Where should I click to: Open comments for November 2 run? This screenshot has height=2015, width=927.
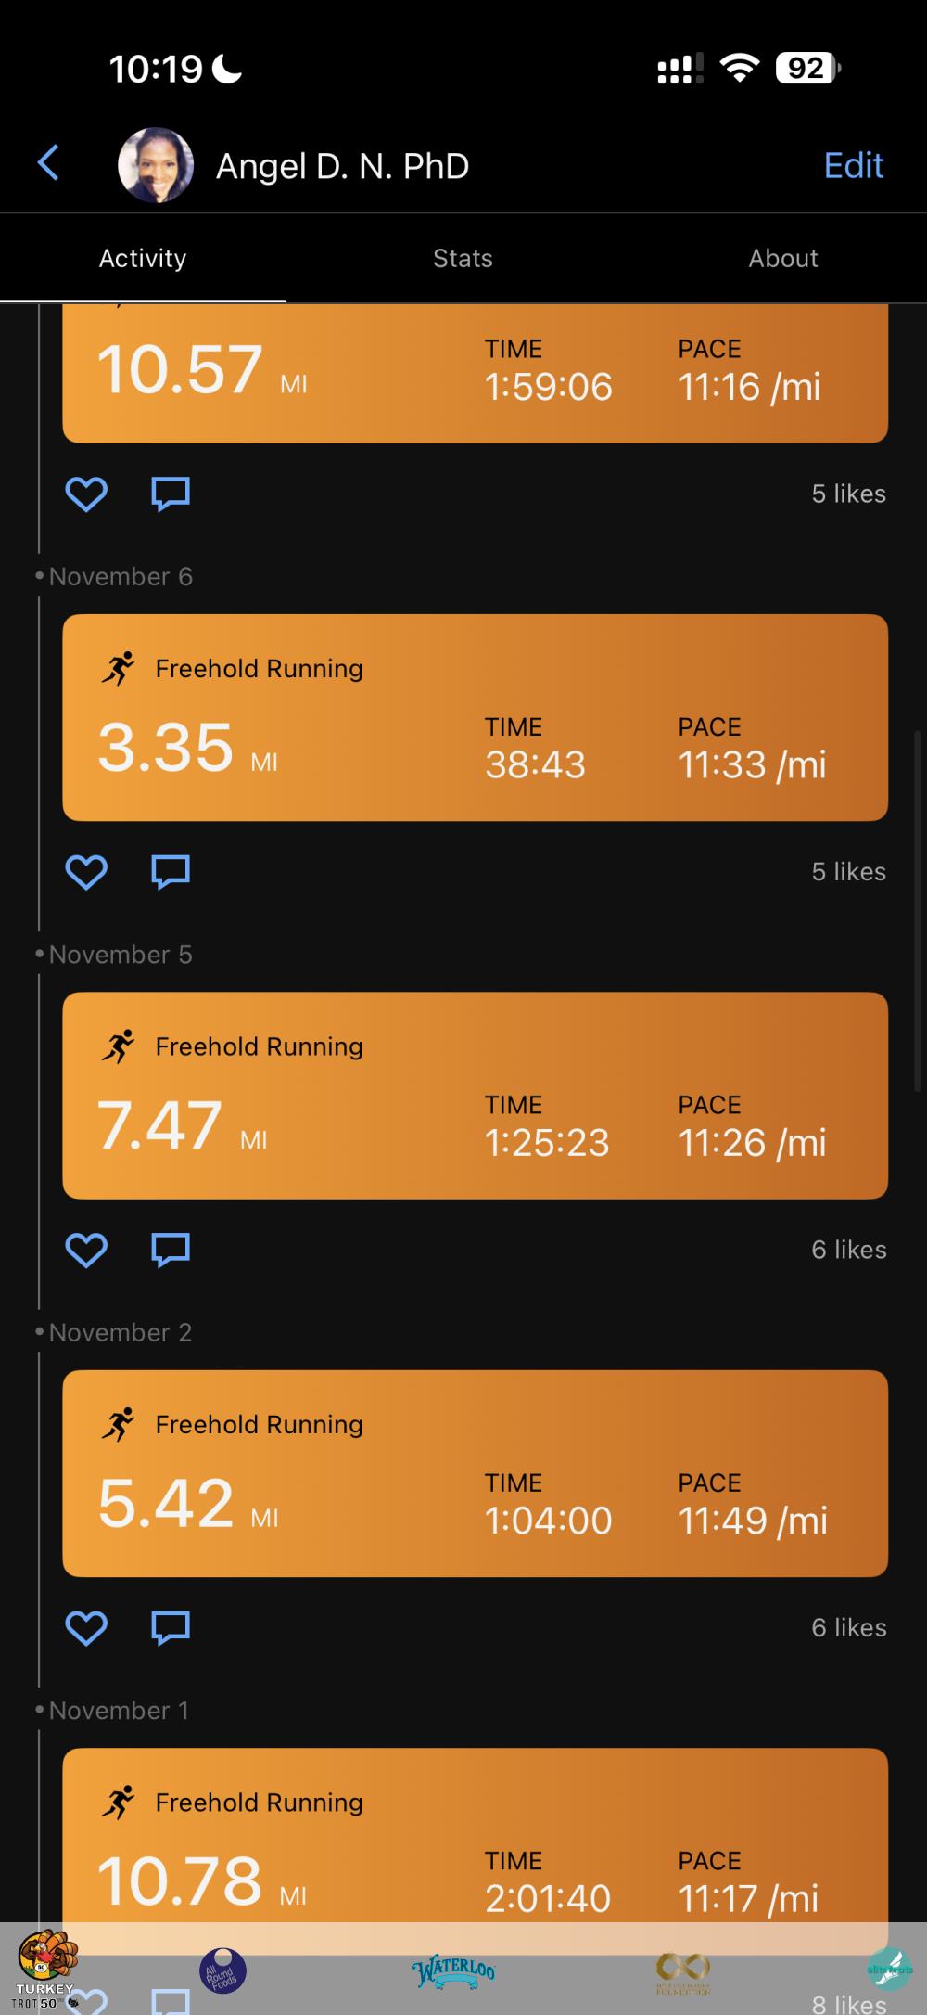click(x=171, y=1627)
